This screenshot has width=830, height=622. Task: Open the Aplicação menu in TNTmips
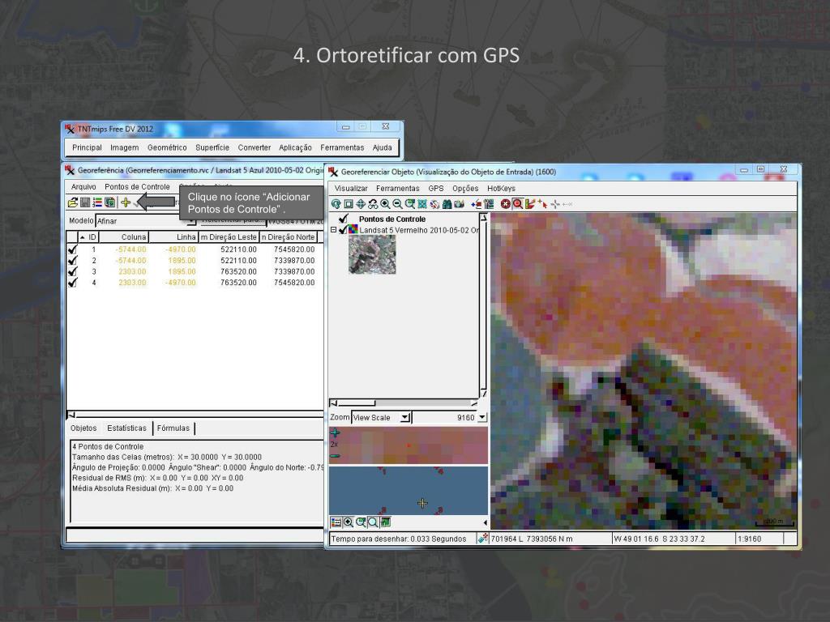tap(295, 147)
